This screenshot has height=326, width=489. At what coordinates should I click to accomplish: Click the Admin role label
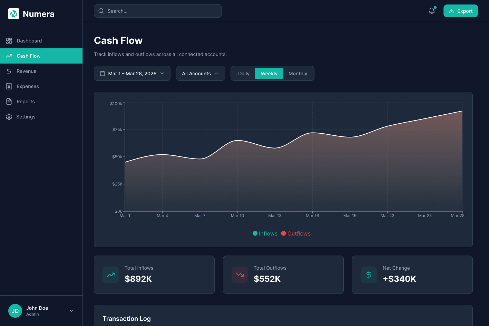[32, 314]
